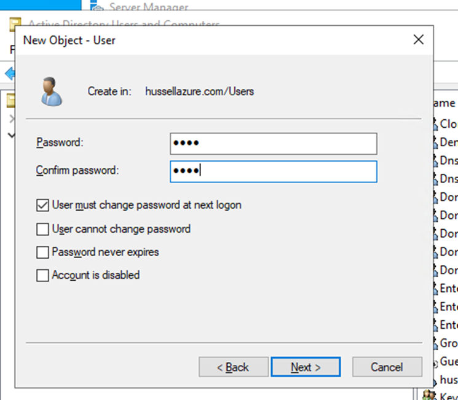Close the New Object - User dialog
The height and width of the screenshot is (400, 458).
[x=418, y=39]
